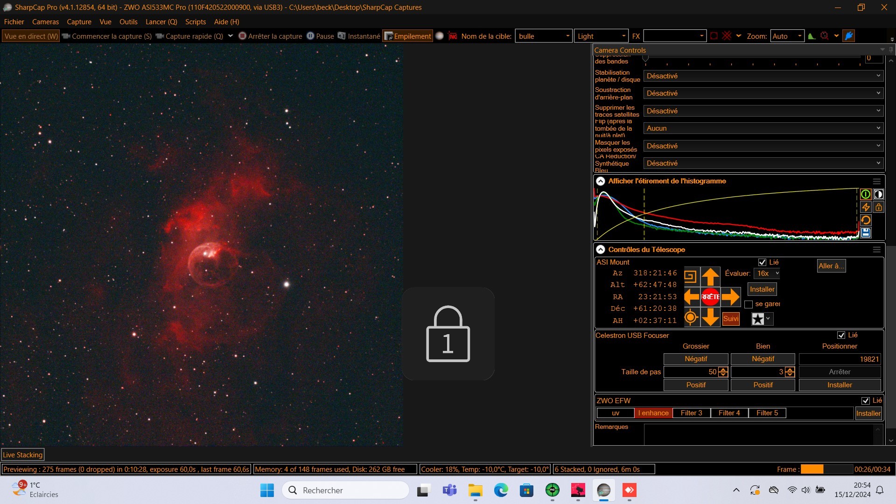
Task: Open the Outils menu
Action: (128, 22)
